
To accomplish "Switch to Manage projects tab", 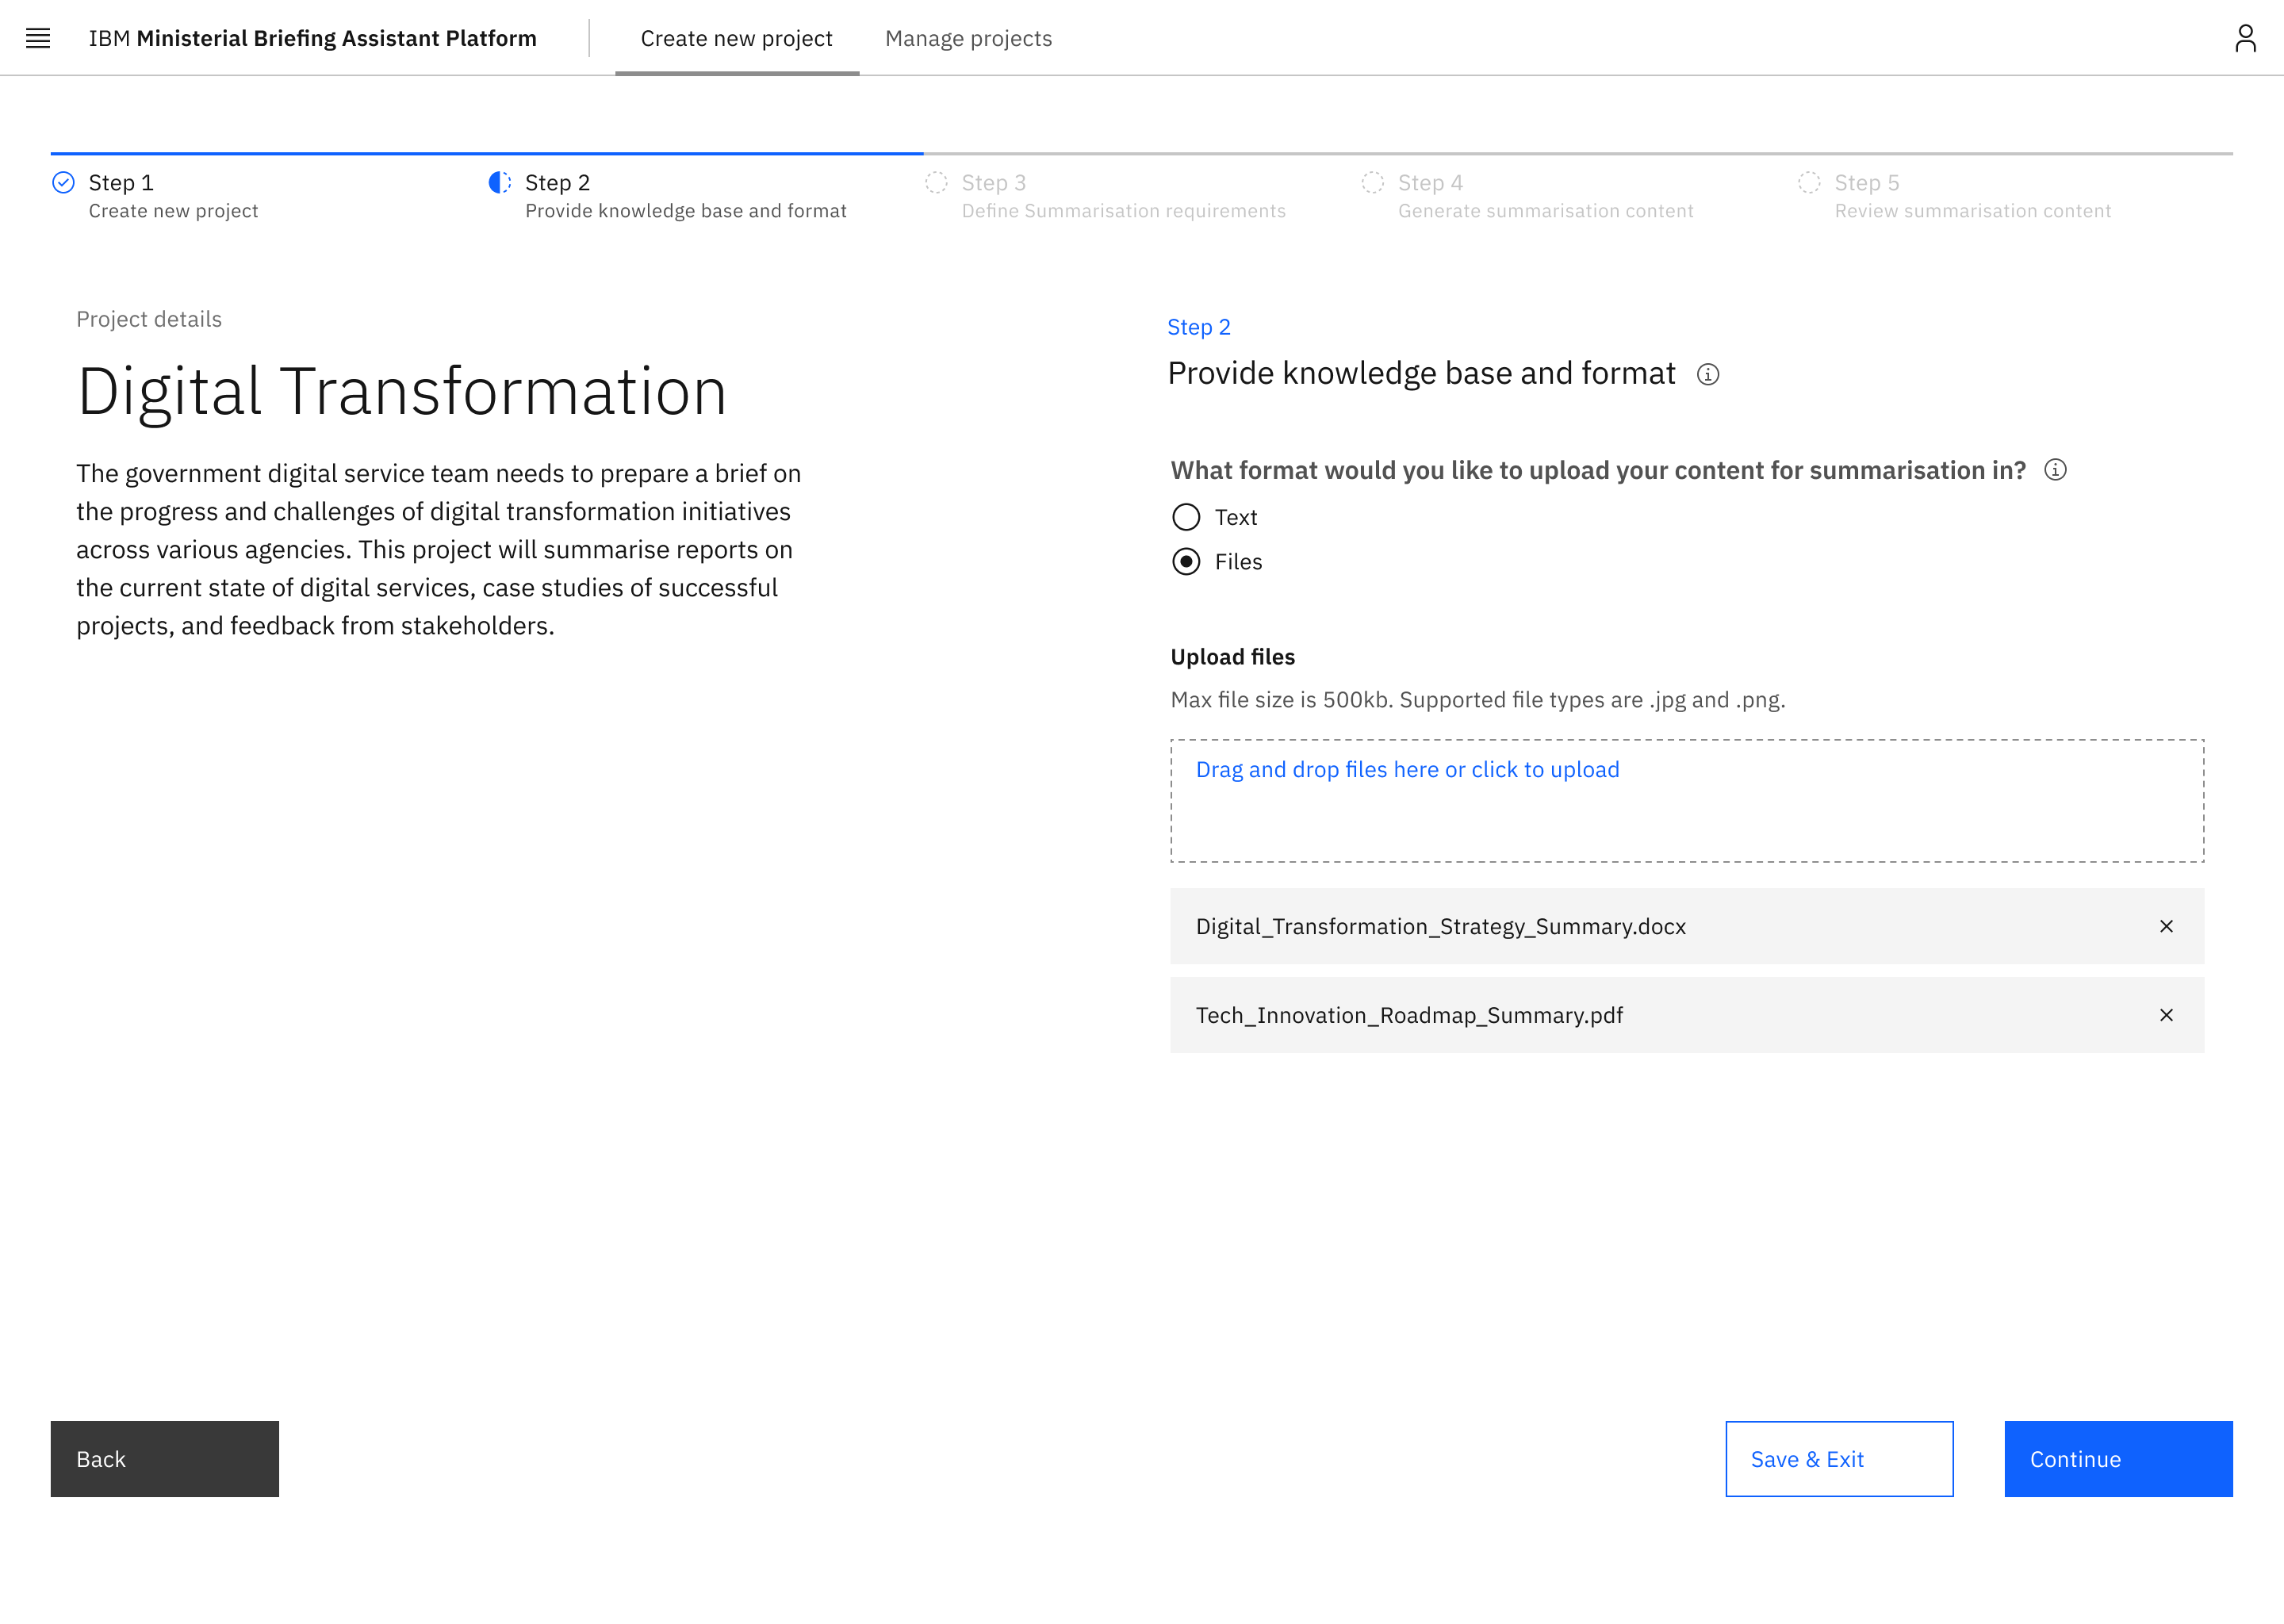I will 968,38.
